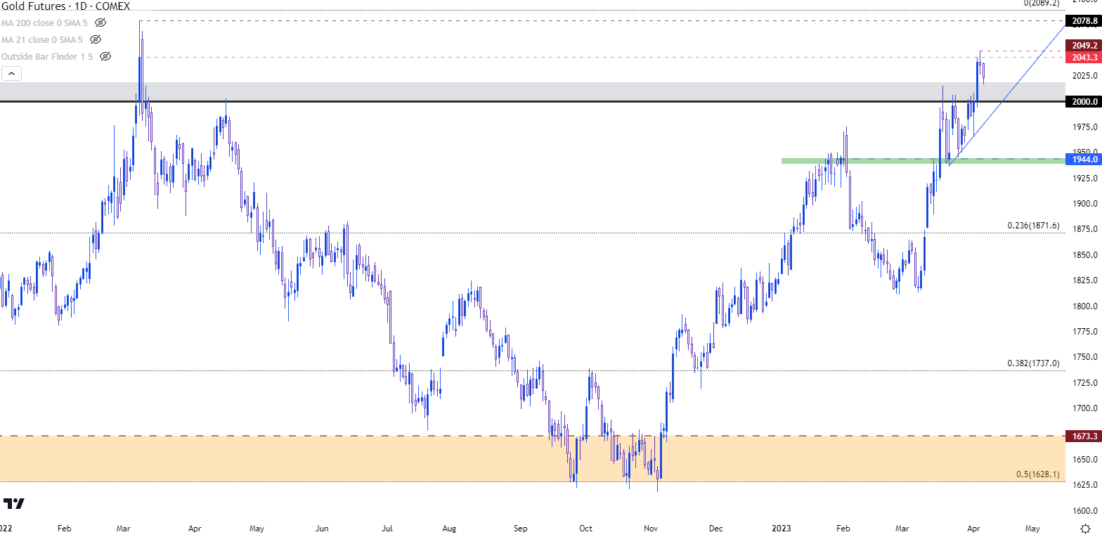Click the TradingView logo
The width and height of the screenshot is (1102, 537).
14,503
